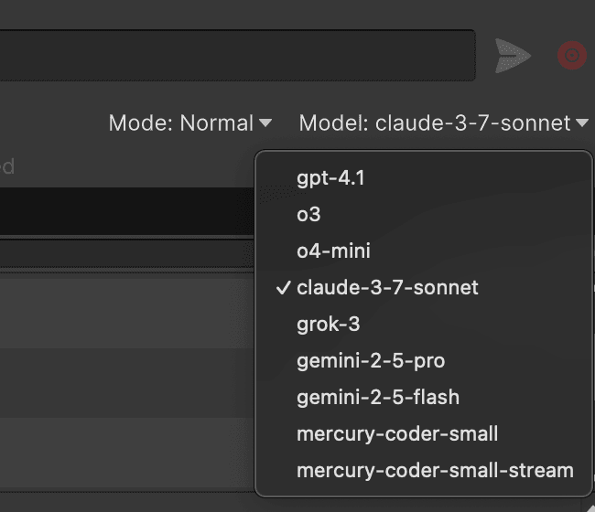
Task: Click the Mode dropdown arrow triangle
Action: pos(265,123)
